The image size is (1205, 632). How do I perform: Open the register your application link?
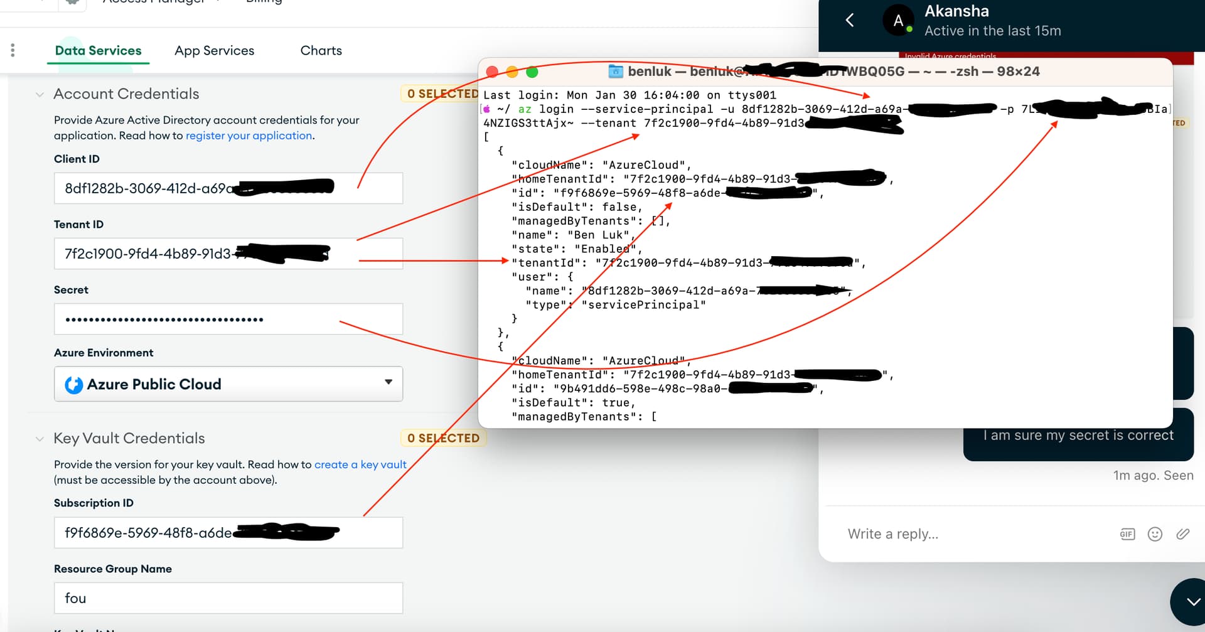(249, 136)
